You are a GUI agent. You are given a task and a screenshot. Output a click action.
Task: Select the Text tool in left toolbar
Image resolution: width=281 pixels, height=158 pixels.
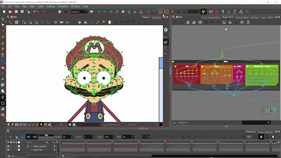[x=3, y=55]
